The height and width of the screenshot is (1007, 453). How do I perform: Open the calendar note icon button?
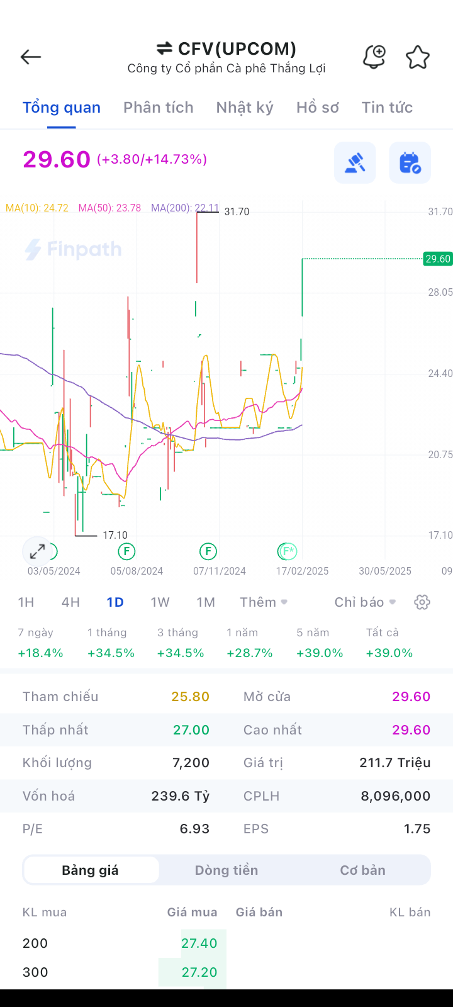pos(410,163)
